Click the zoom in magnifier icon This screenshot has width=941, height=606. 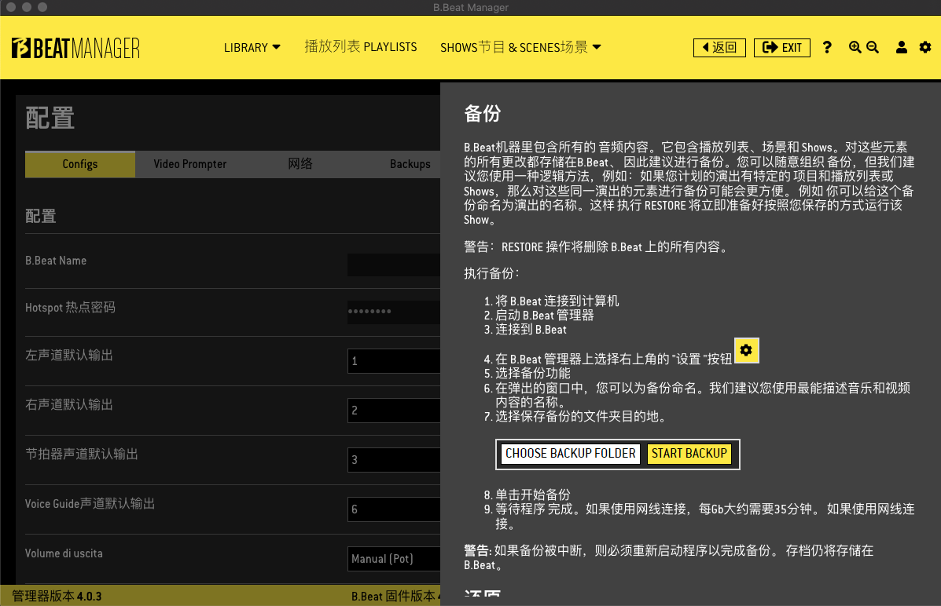(x=855, y=47)
